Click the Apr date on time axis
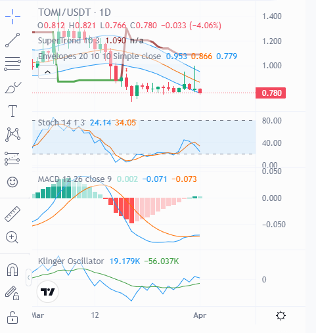The image size is (316, 333). point(200,315)
